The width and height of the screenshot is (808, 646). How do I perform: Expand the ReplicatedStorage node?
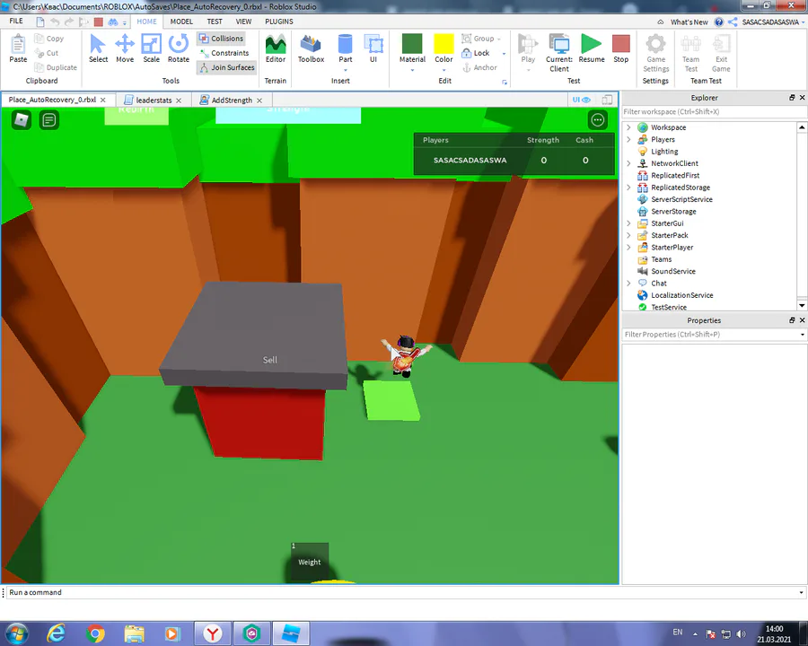[x=628, y=187]
